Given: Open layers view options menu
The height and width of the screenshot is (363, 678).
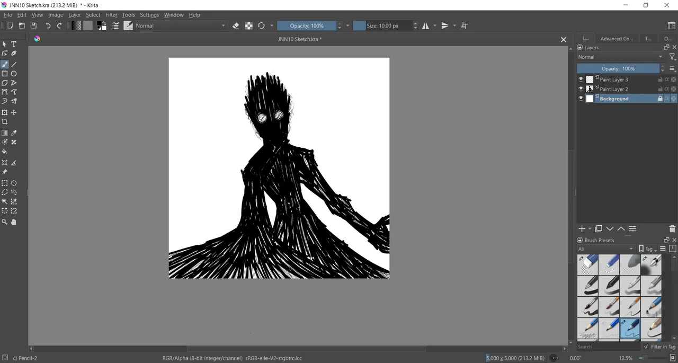Looking at the screenshot, I should pos(672,68).
